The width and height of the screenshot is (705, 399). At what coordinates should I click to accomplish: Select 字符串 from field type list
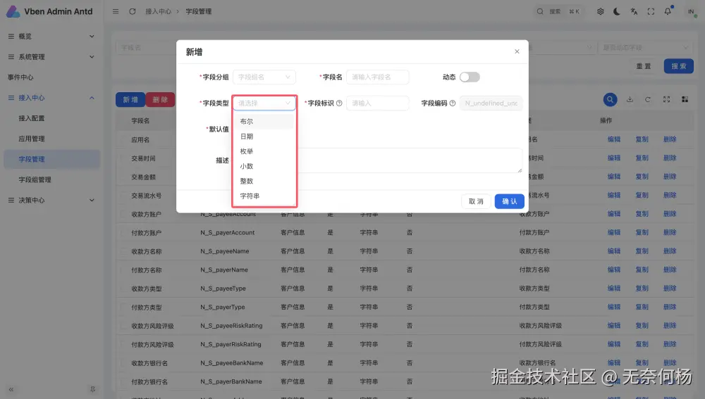(264, 196)
